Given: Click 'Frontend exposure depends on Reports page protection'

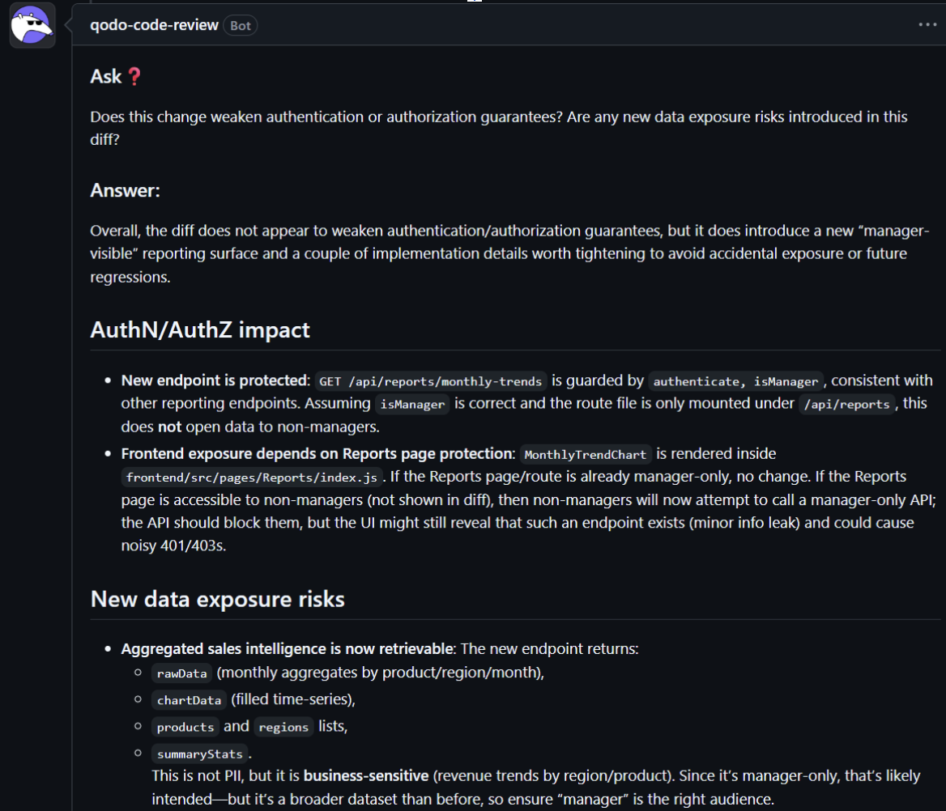Looking at the screenshot, I should click(x=318, y=453).
